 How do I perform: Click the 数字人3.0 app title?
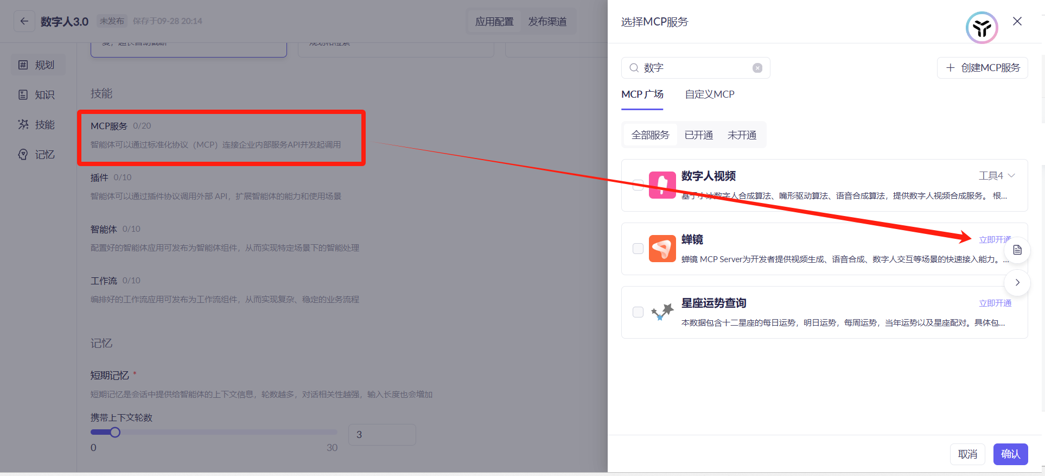coord(65,22)
